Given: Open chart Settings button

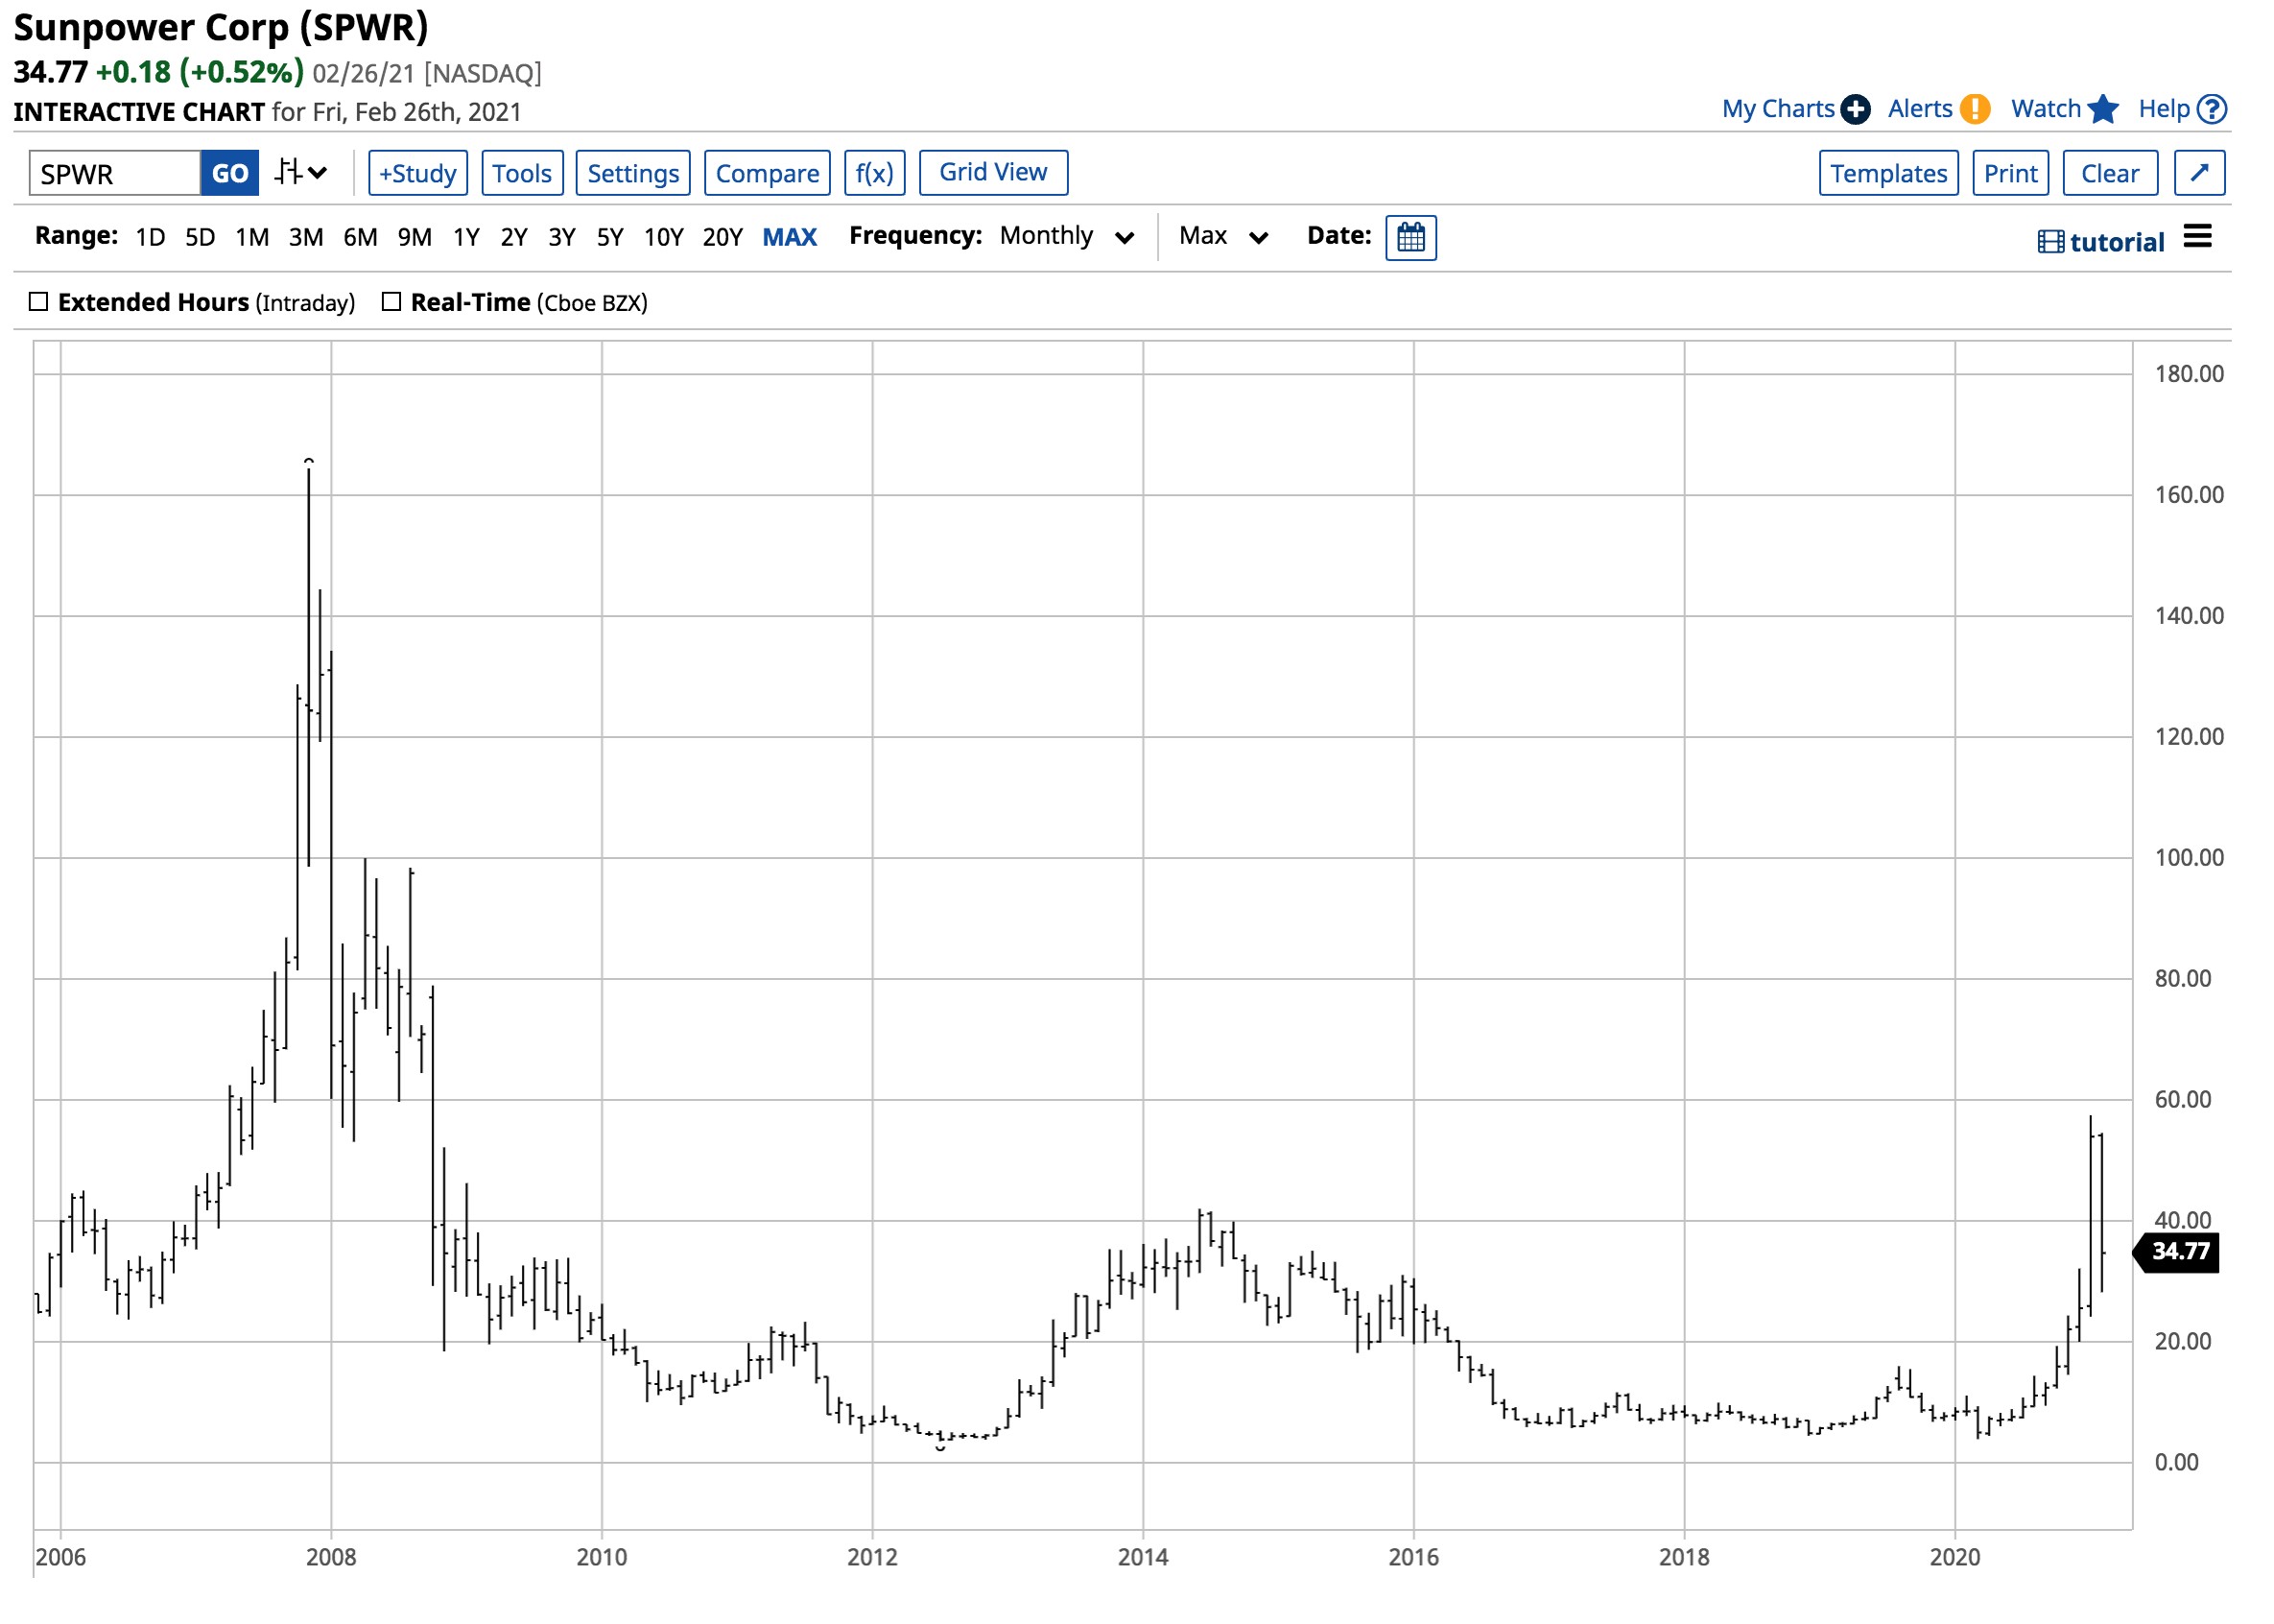Looking at the screenshot, I should [631, 173].
